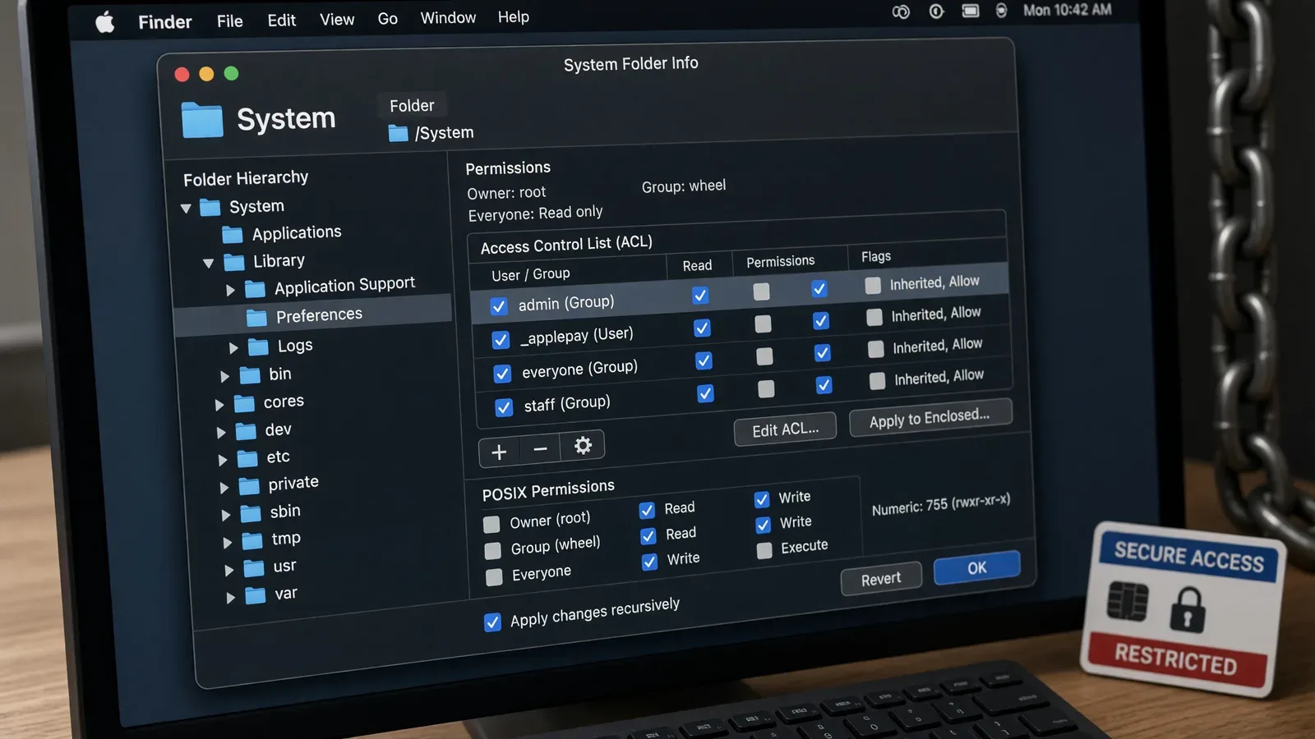Screen dimensions: 1315x739
Task: Click the plus button to add ACL entry
Action: coord(499,452)
